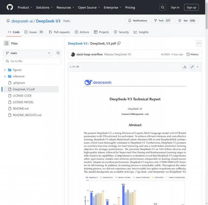
Task: Click DeepSeek-V3 breadcrumb link
Action: tap(78, 43)
